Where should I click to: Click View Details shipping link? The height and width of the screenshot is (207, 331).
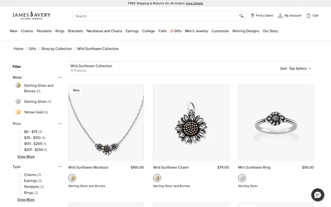click(194, 3)
